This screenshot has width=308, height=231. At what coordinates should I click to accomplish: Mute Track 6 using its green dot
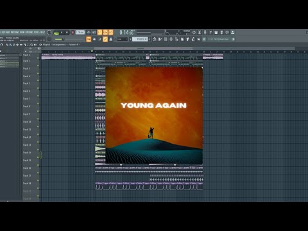click(x=38, y=96)
